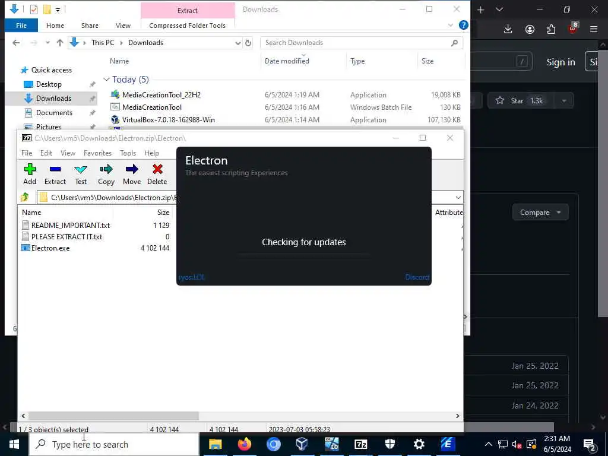Collapse the Today (5) group

[x=106, y=80]
